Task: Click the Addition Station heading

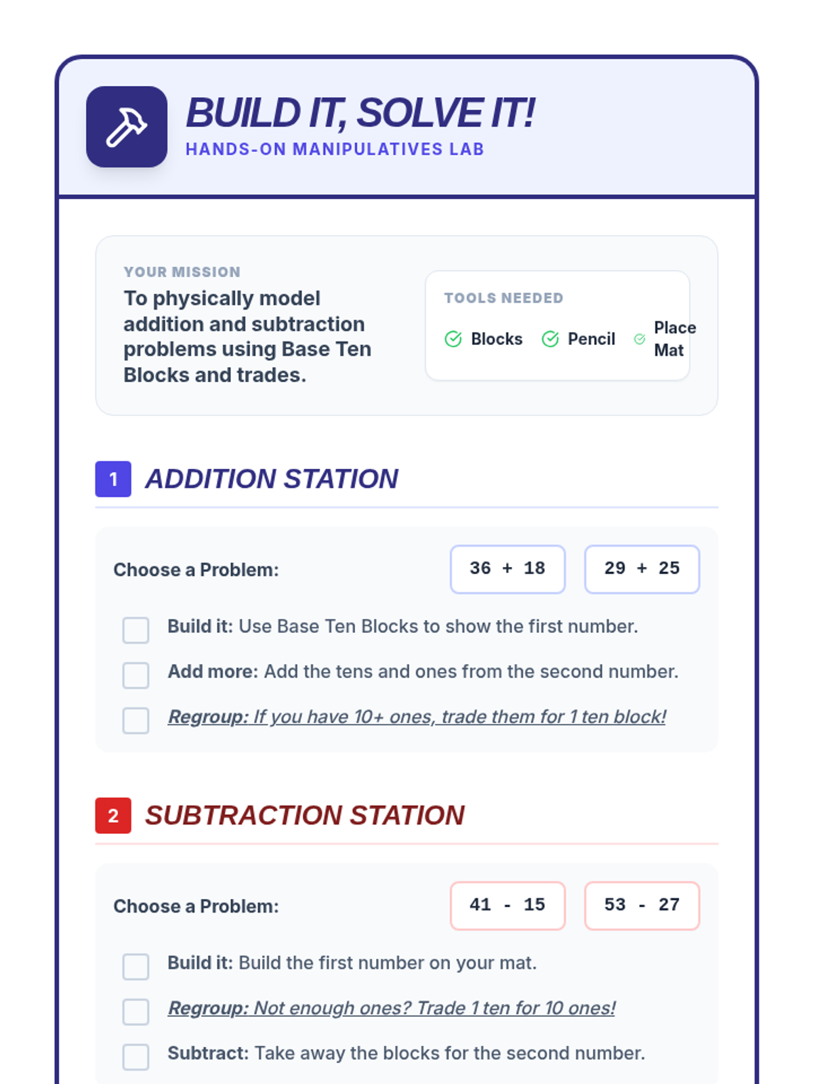Action: [272, 479]
